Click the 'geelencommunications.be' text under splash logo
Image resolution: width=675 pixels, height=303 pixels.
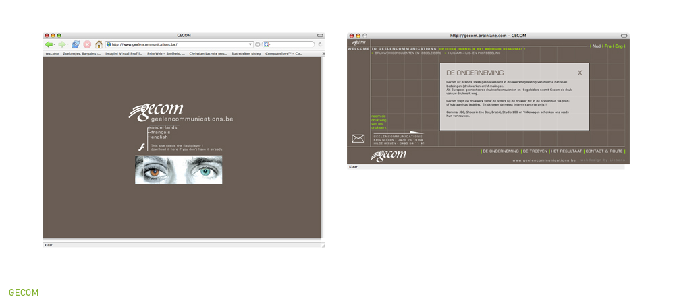[x=192, y=119]
